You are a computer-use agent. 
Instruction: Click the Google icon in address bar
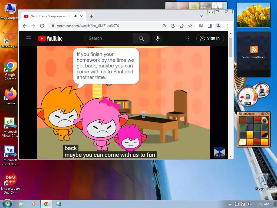[x=164, y=26]
